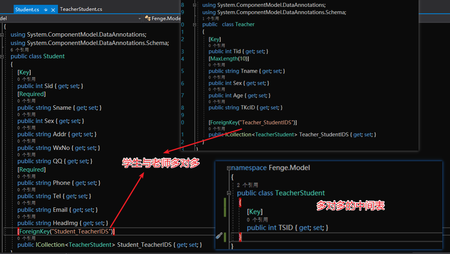Viewport: 450px width, 254px height.
Task: Click the Addr property name
Action: 60,134
